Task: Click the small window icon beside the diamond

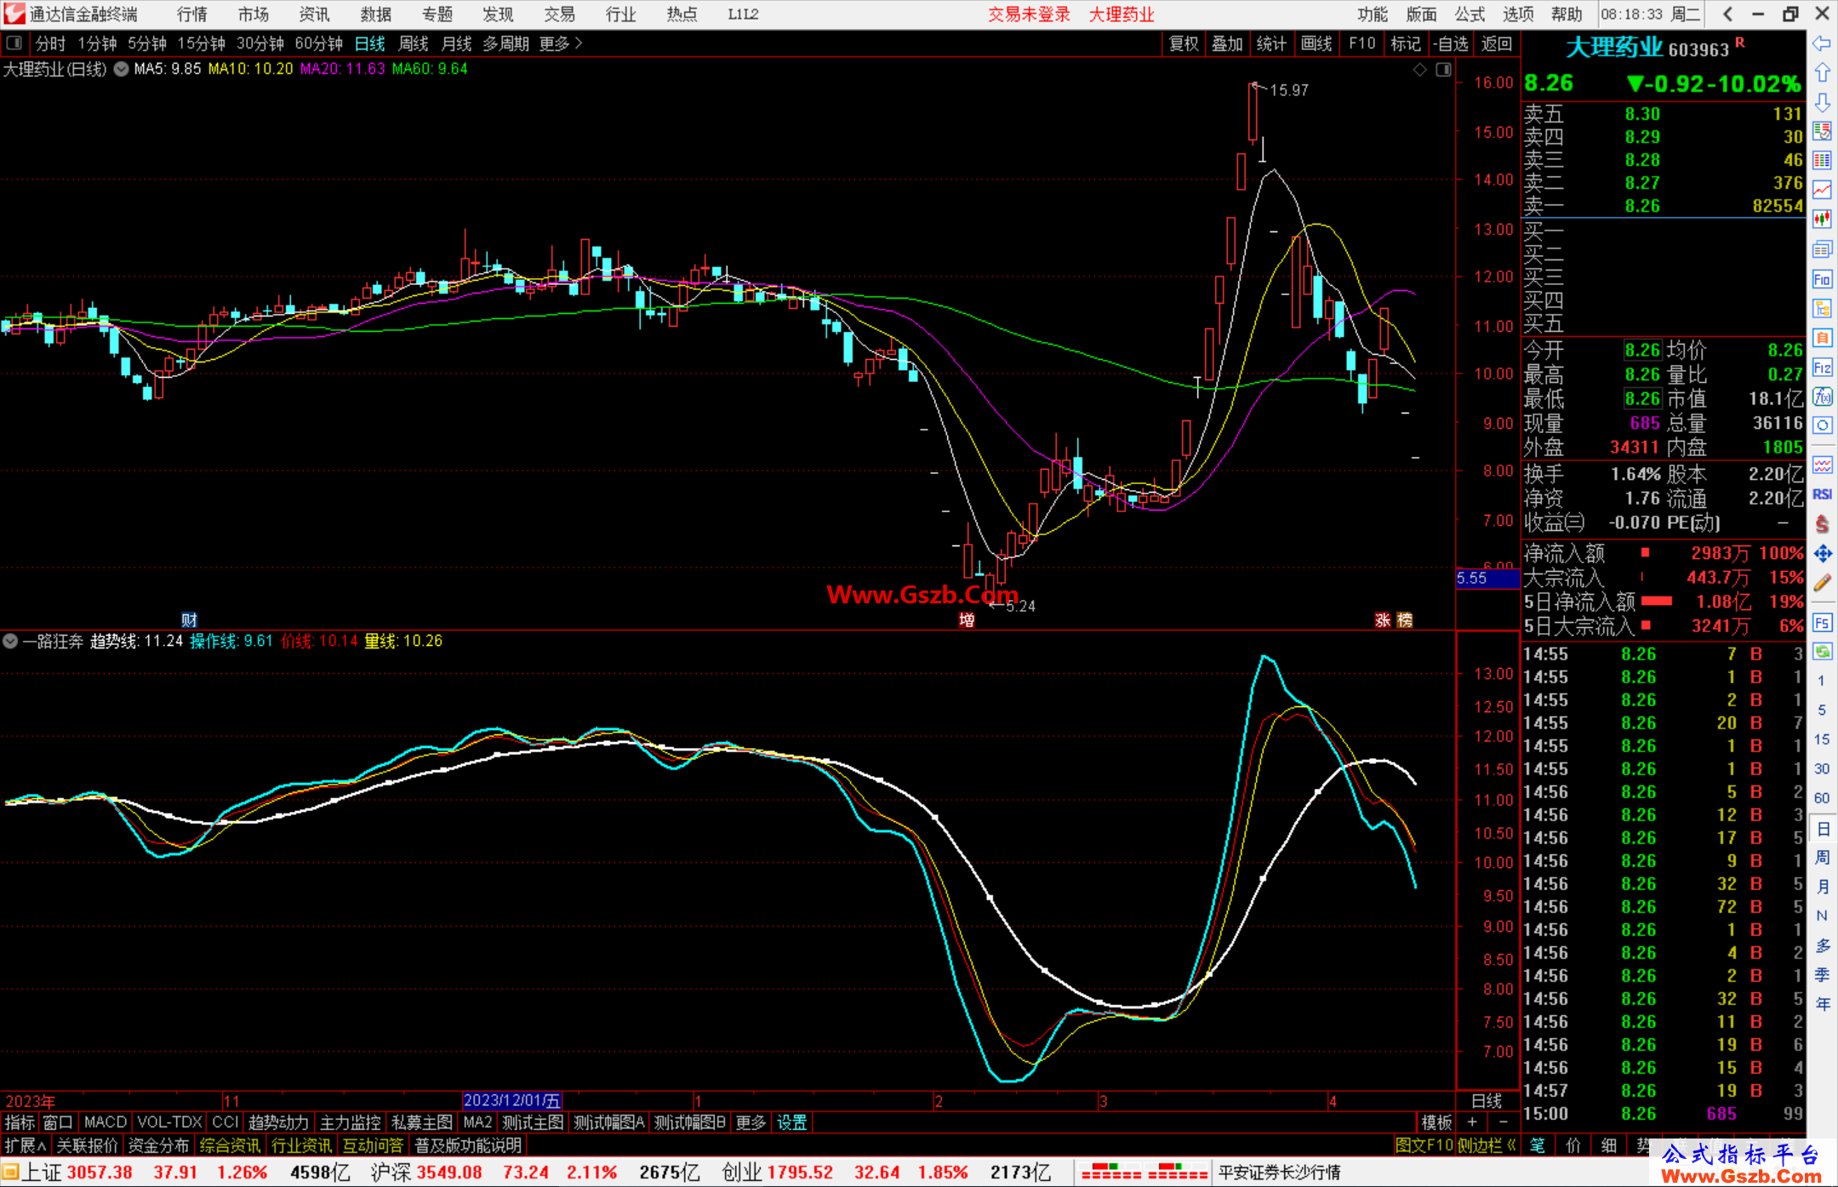Action: [1443, 70]
